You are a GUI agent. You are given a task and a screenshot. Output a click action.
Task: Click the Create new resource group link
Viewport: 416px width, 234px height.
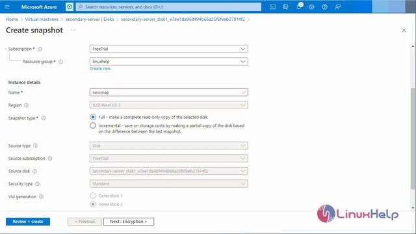click(100, 68)
